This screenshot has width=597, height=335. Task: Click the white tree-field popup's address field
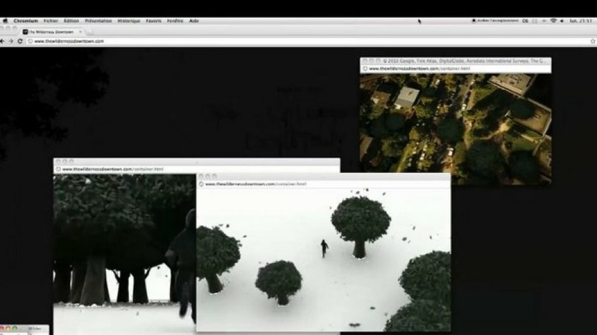pos(323,184)
